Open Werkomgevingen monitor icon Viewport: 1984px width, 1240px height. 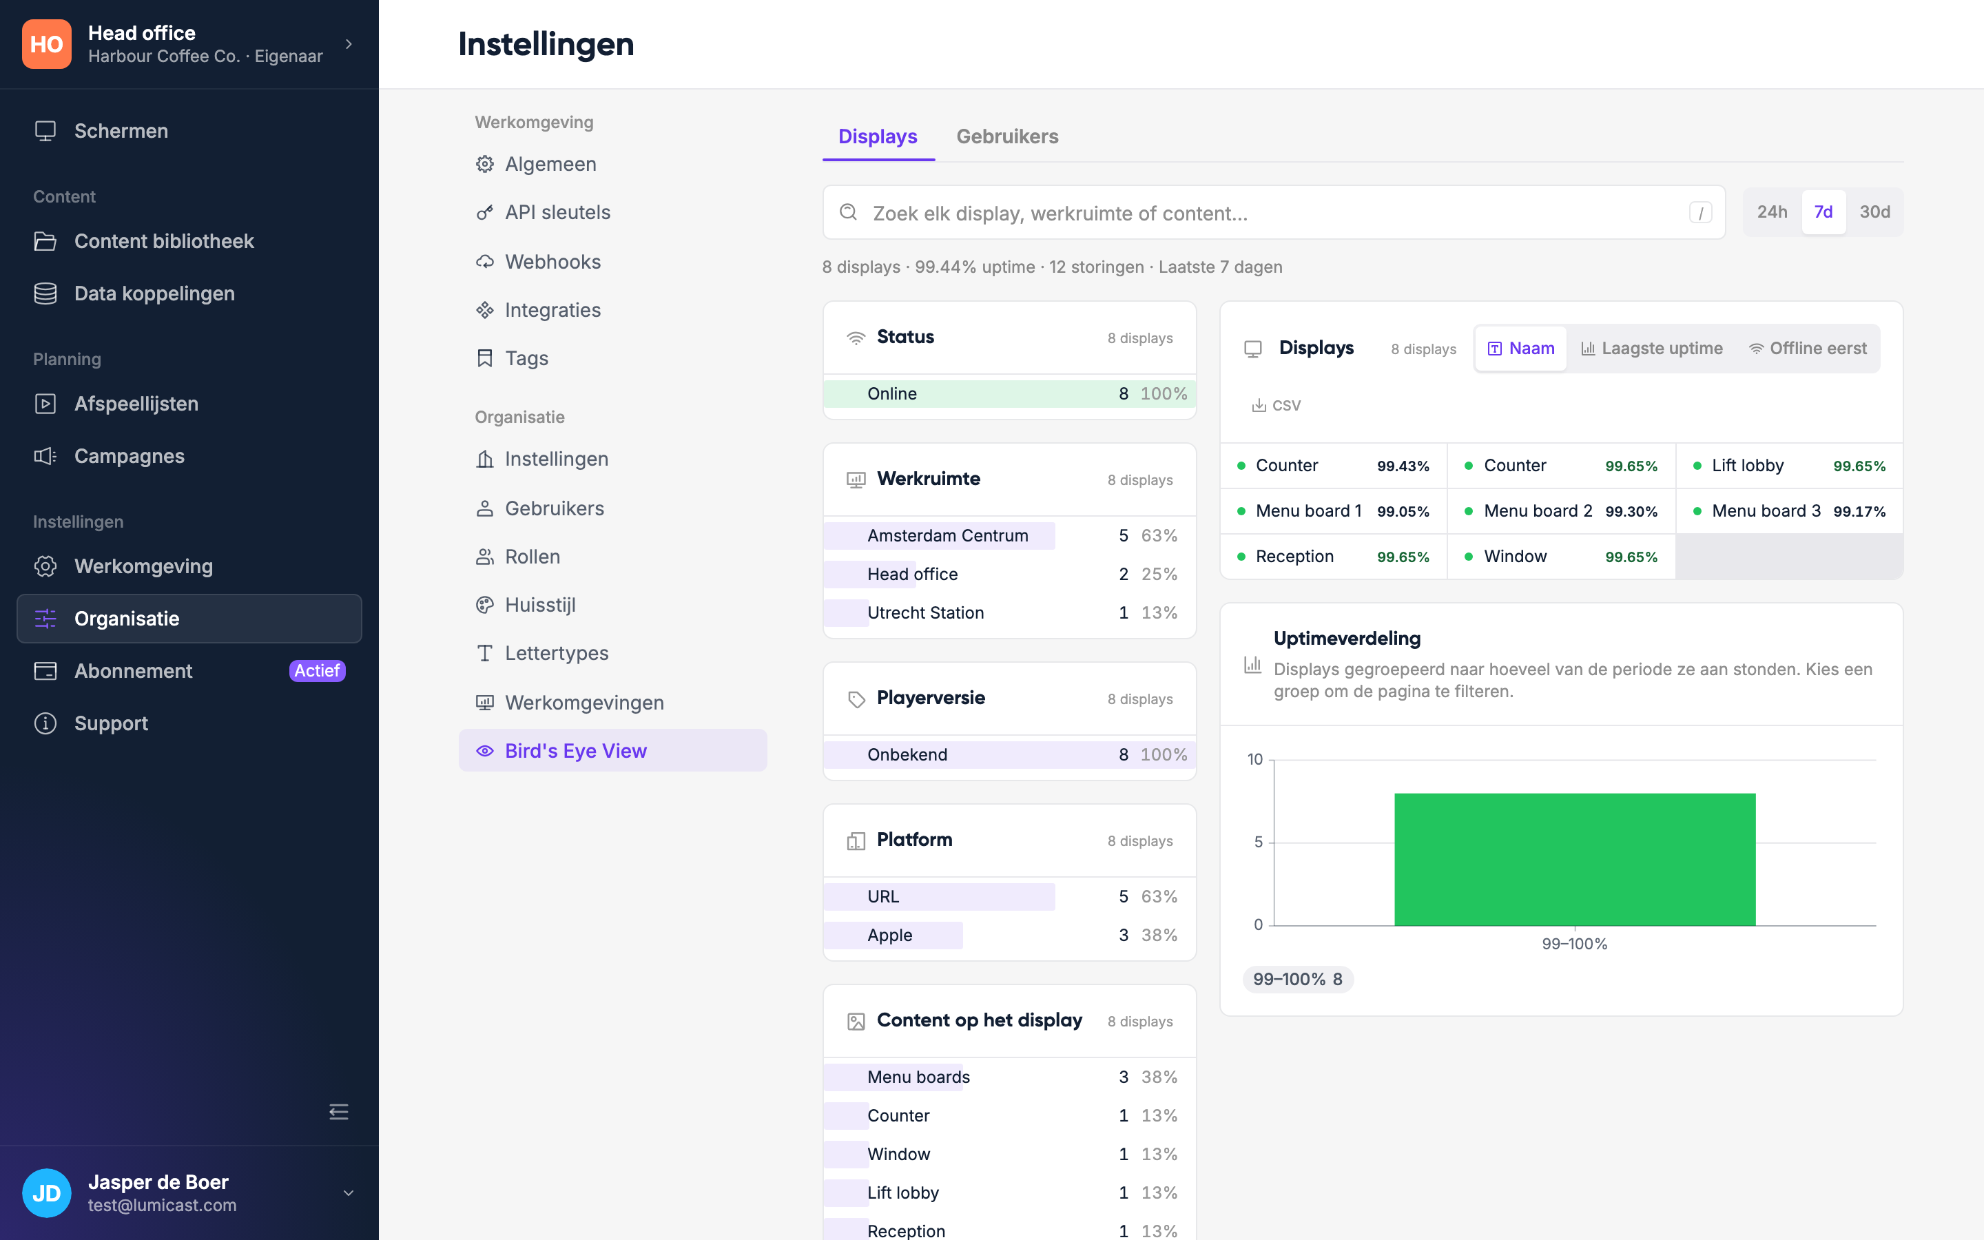point(484,702)
